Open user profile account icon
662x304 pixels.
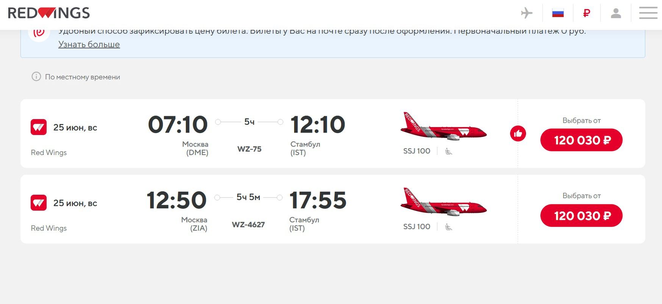pyautogui.click(x=616, y=13)
